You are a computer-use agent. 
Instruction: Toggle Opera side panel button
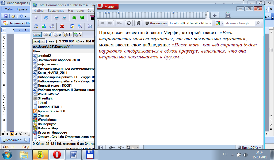[101, 147]
